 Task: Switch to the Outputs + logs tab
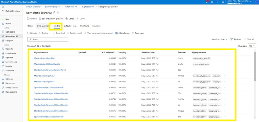pyautogui.click(x=70, y=26)
